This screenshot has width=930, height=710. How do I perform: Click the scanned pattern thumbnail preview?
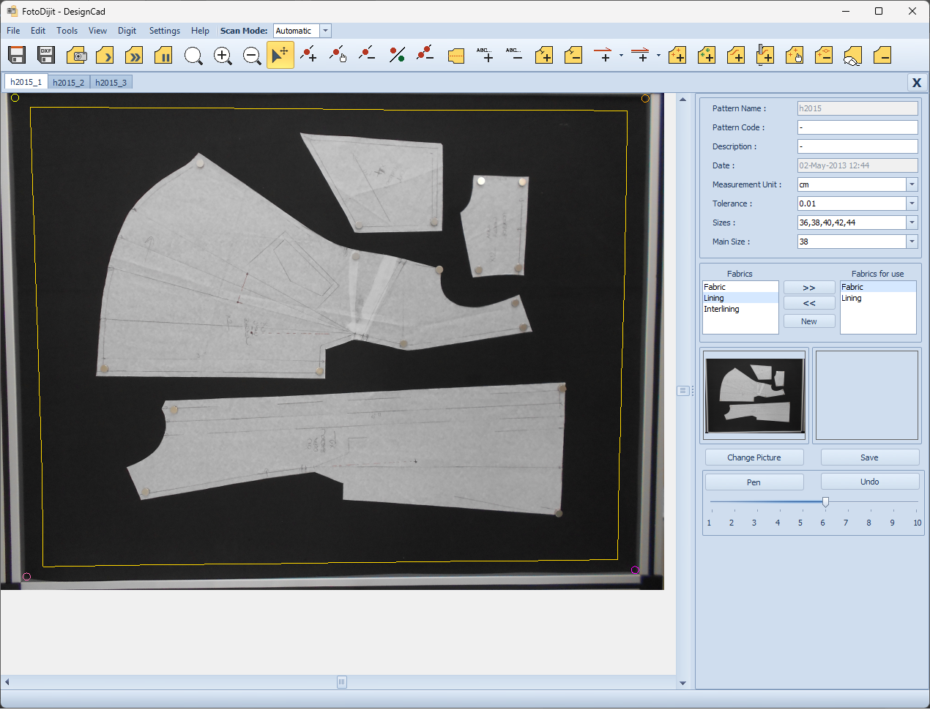pos(754,395)
